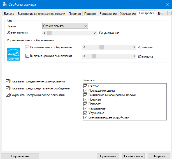Uncheck Улучшение in the Вкладки list
The image size is (172, 159).
[x=85, y=113]
